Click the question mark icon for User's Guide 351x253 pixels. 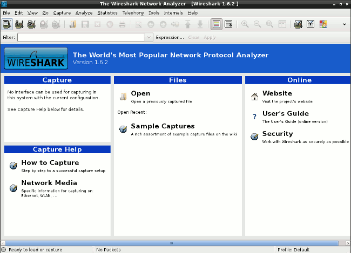[x=254, y=117]
